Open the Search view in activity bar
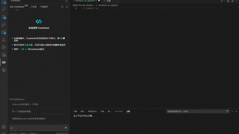This screenshot has height=134, width=239. tap(4, 9)
